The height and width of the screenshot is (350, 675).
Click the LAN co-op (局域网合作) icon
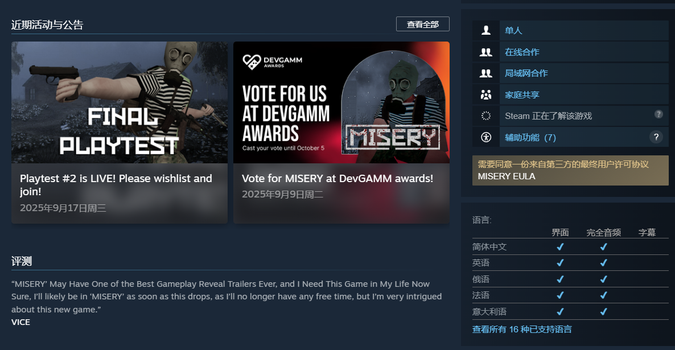(x=486, y=73)
